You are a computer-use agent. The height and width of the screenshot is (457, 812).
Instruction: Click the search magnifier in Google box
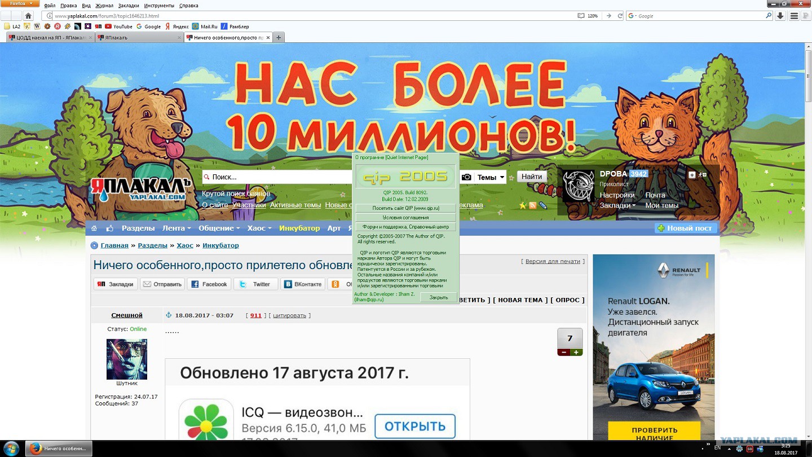[768, 16]
